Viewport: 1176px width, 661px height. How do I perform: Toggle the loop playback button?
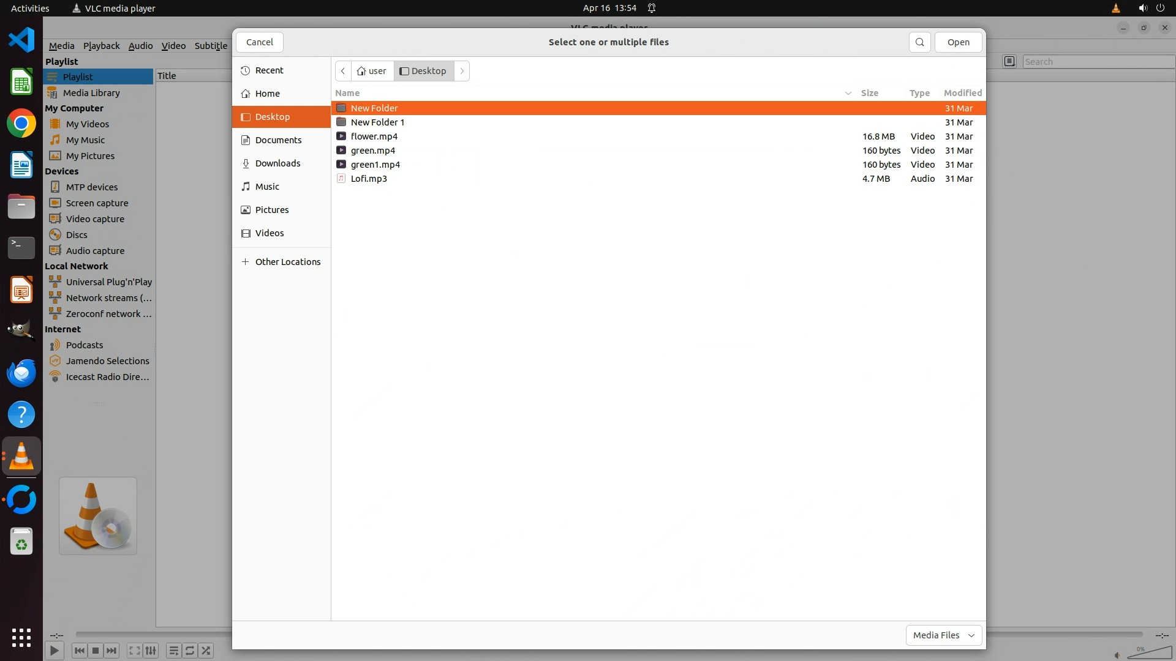click(190, 651)
